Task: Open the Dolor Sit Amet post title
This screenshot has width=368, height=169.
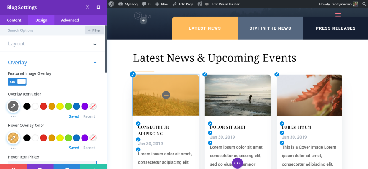Action: 228,127
